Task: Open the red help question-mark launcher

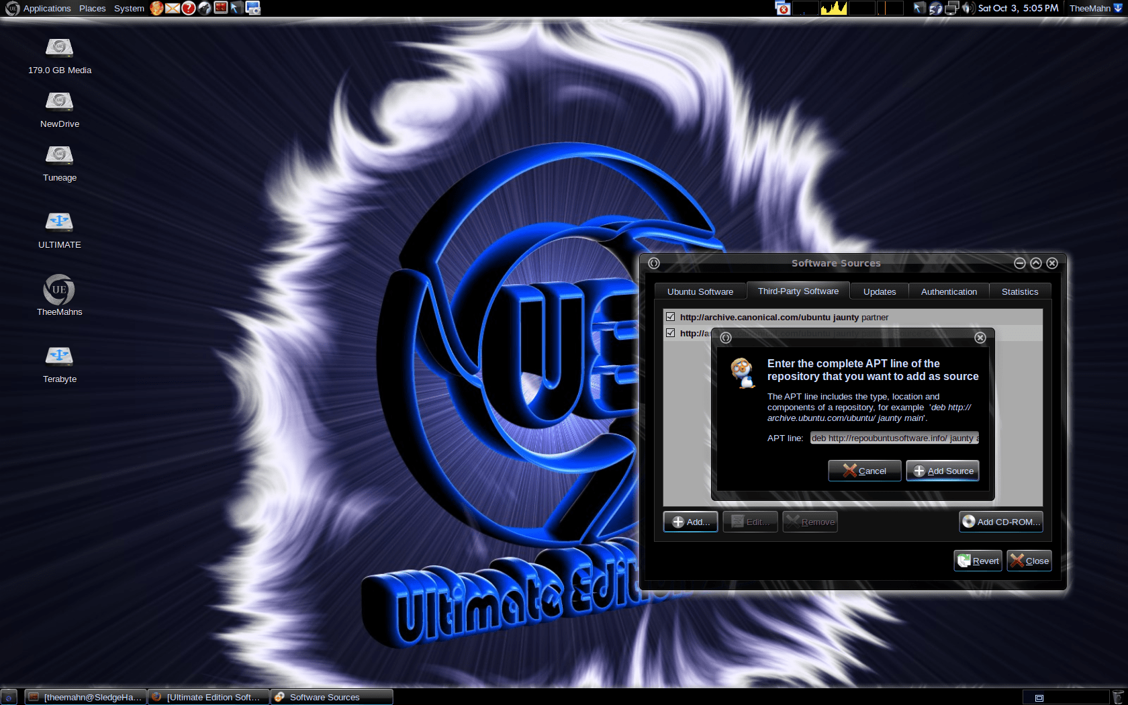Action: point(189,8)
